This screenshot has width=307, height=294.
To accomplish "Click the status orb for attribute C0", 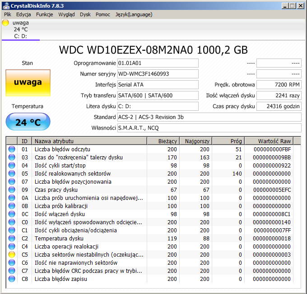I will point(12,222).
